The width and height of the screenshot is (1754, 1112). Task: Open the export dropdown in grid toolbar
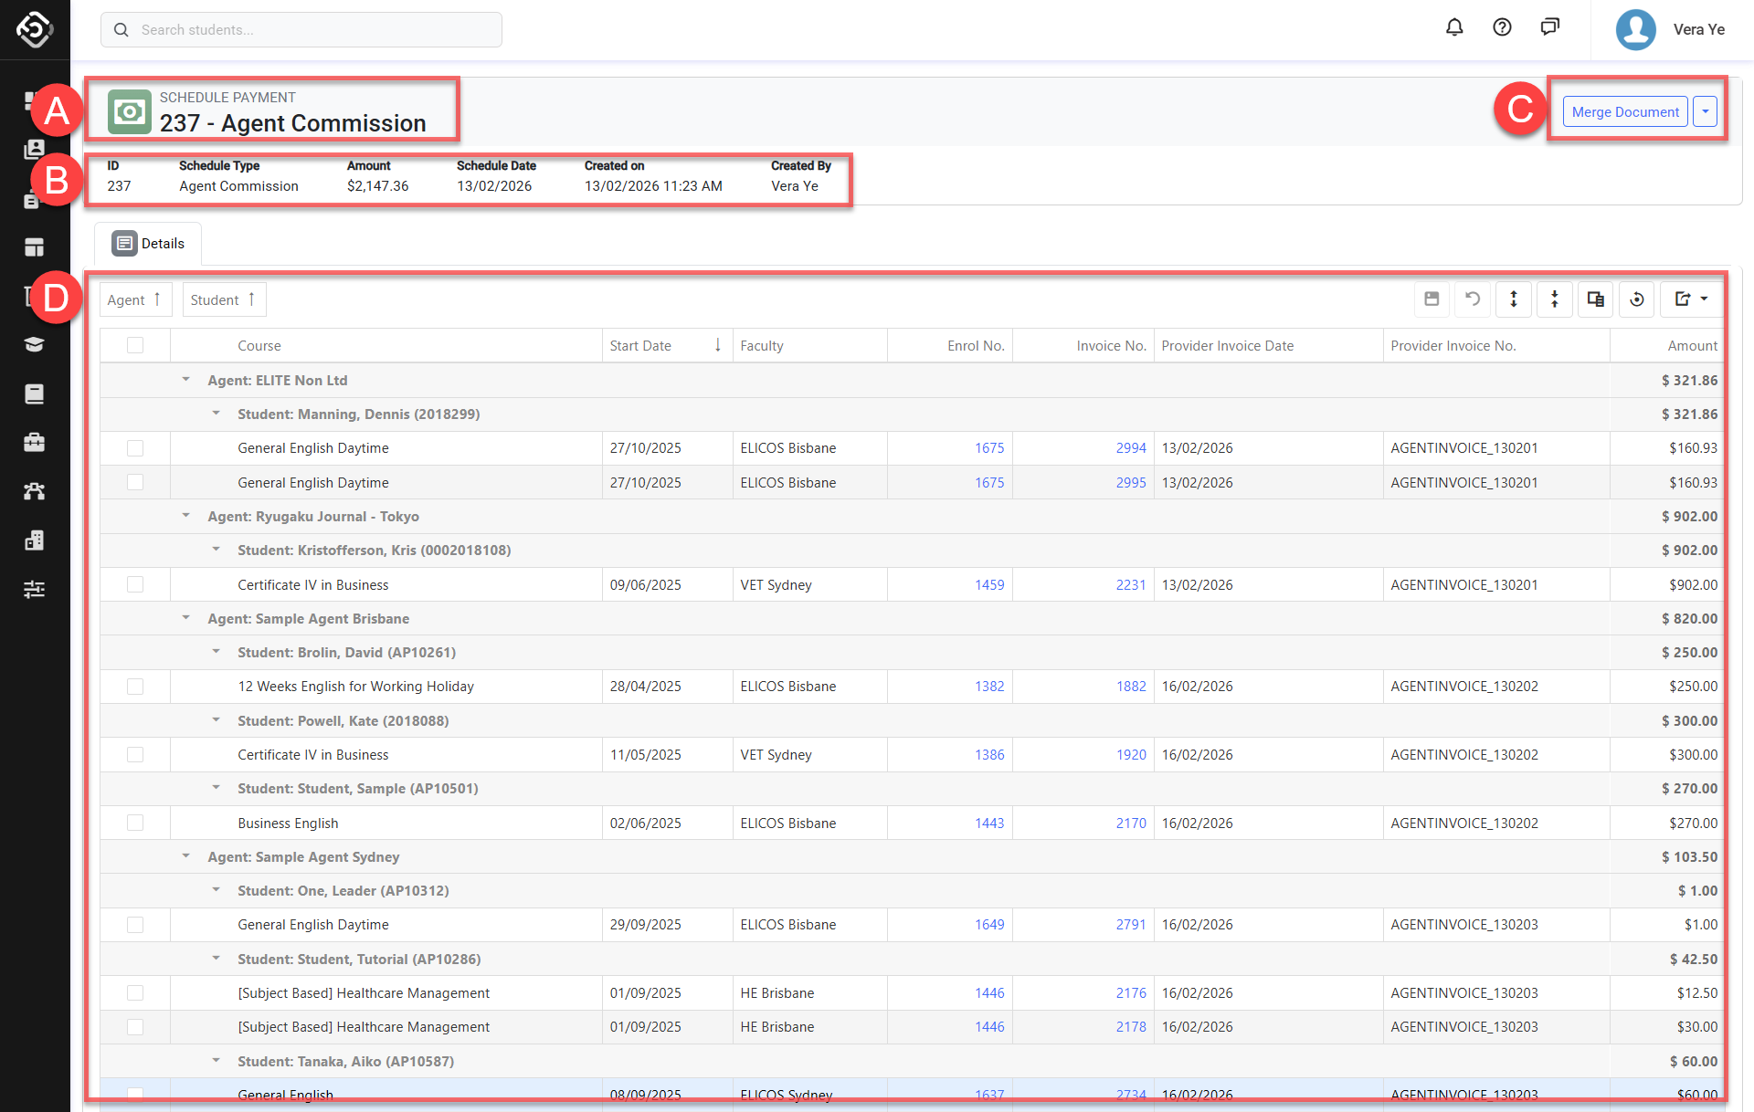click(x=1691, y=299)
